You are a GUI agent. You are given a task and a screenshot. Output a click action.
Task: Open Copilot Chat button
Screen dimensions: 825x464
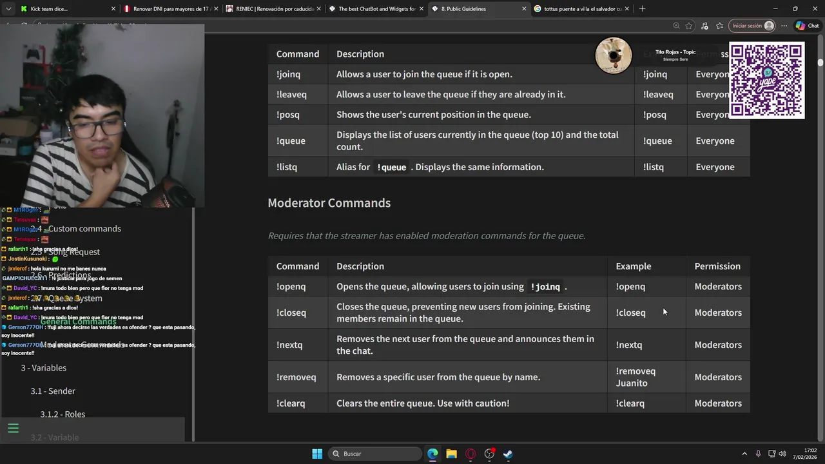pos(808,26)
